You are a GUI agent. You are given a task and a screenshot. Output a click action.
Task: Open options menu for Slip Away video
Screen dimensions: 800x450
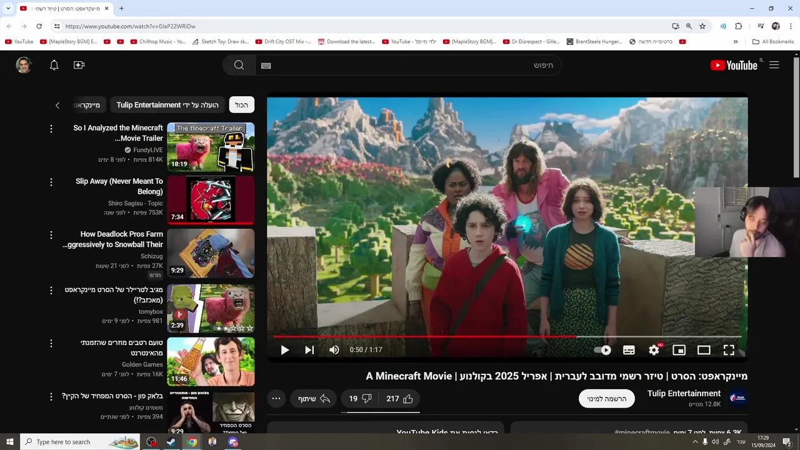coord(51,182)
